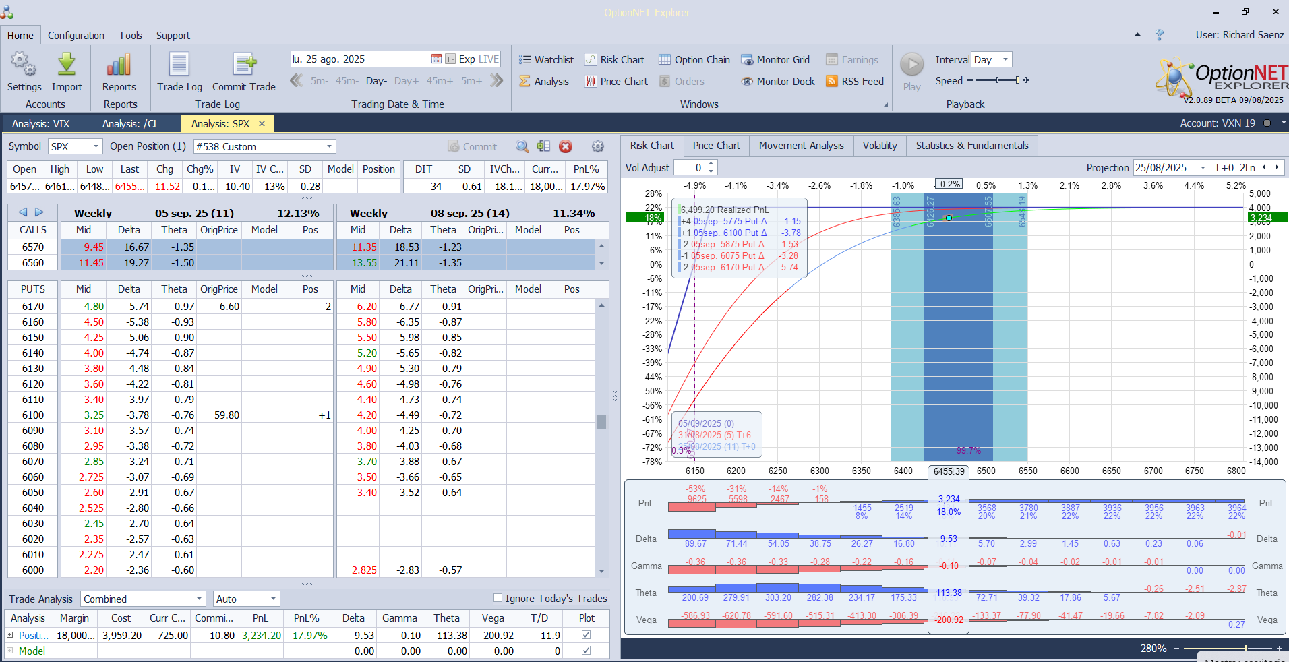Screen dimensions: 1289x662
Task: Open the Configuration ribbon tab
Action: point(76,36)
